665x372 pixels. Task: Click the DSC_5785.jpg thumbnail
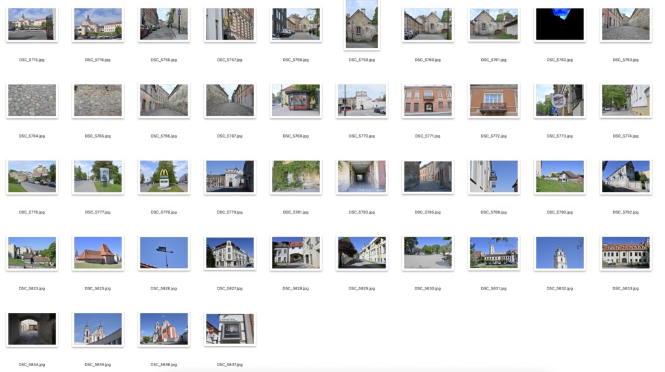point(427,177)
